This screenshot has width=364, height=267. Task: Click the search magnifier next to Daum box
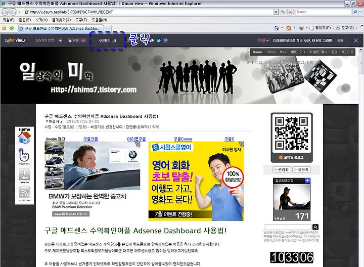click(355, 12)
